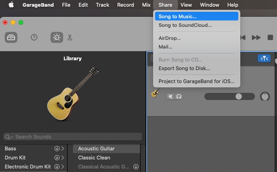Open the Edit menu
Image resolution: width=277 pixels, height=172 pixels.
click(83, 5)
